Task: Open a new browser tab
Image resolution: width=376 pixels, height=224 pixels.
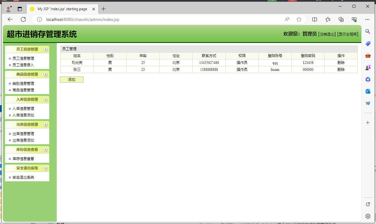Action: pos(103,9)
